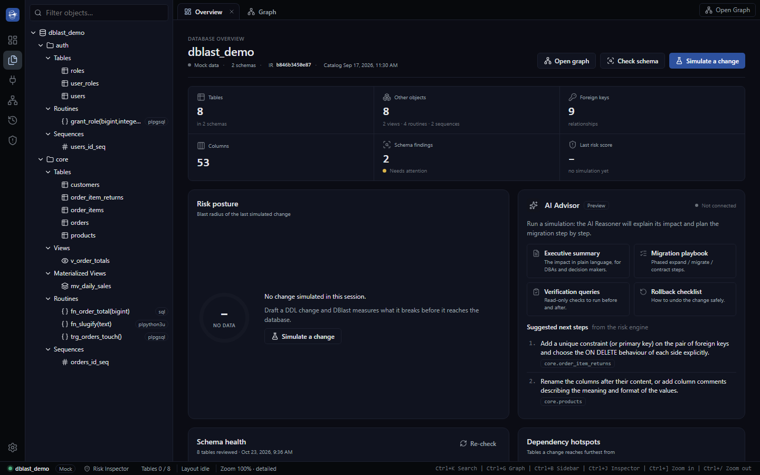Close the Overview tab
This screenshot has height=475, width=760.
pos(231,12)
